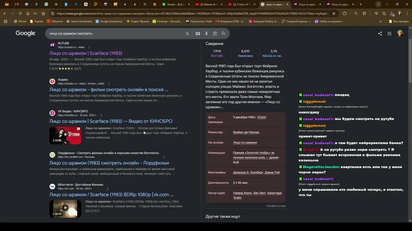Open the Яндекс 'фильм смотреть онлайн' result
Screen dimensions: 412x231
(109, 90)
